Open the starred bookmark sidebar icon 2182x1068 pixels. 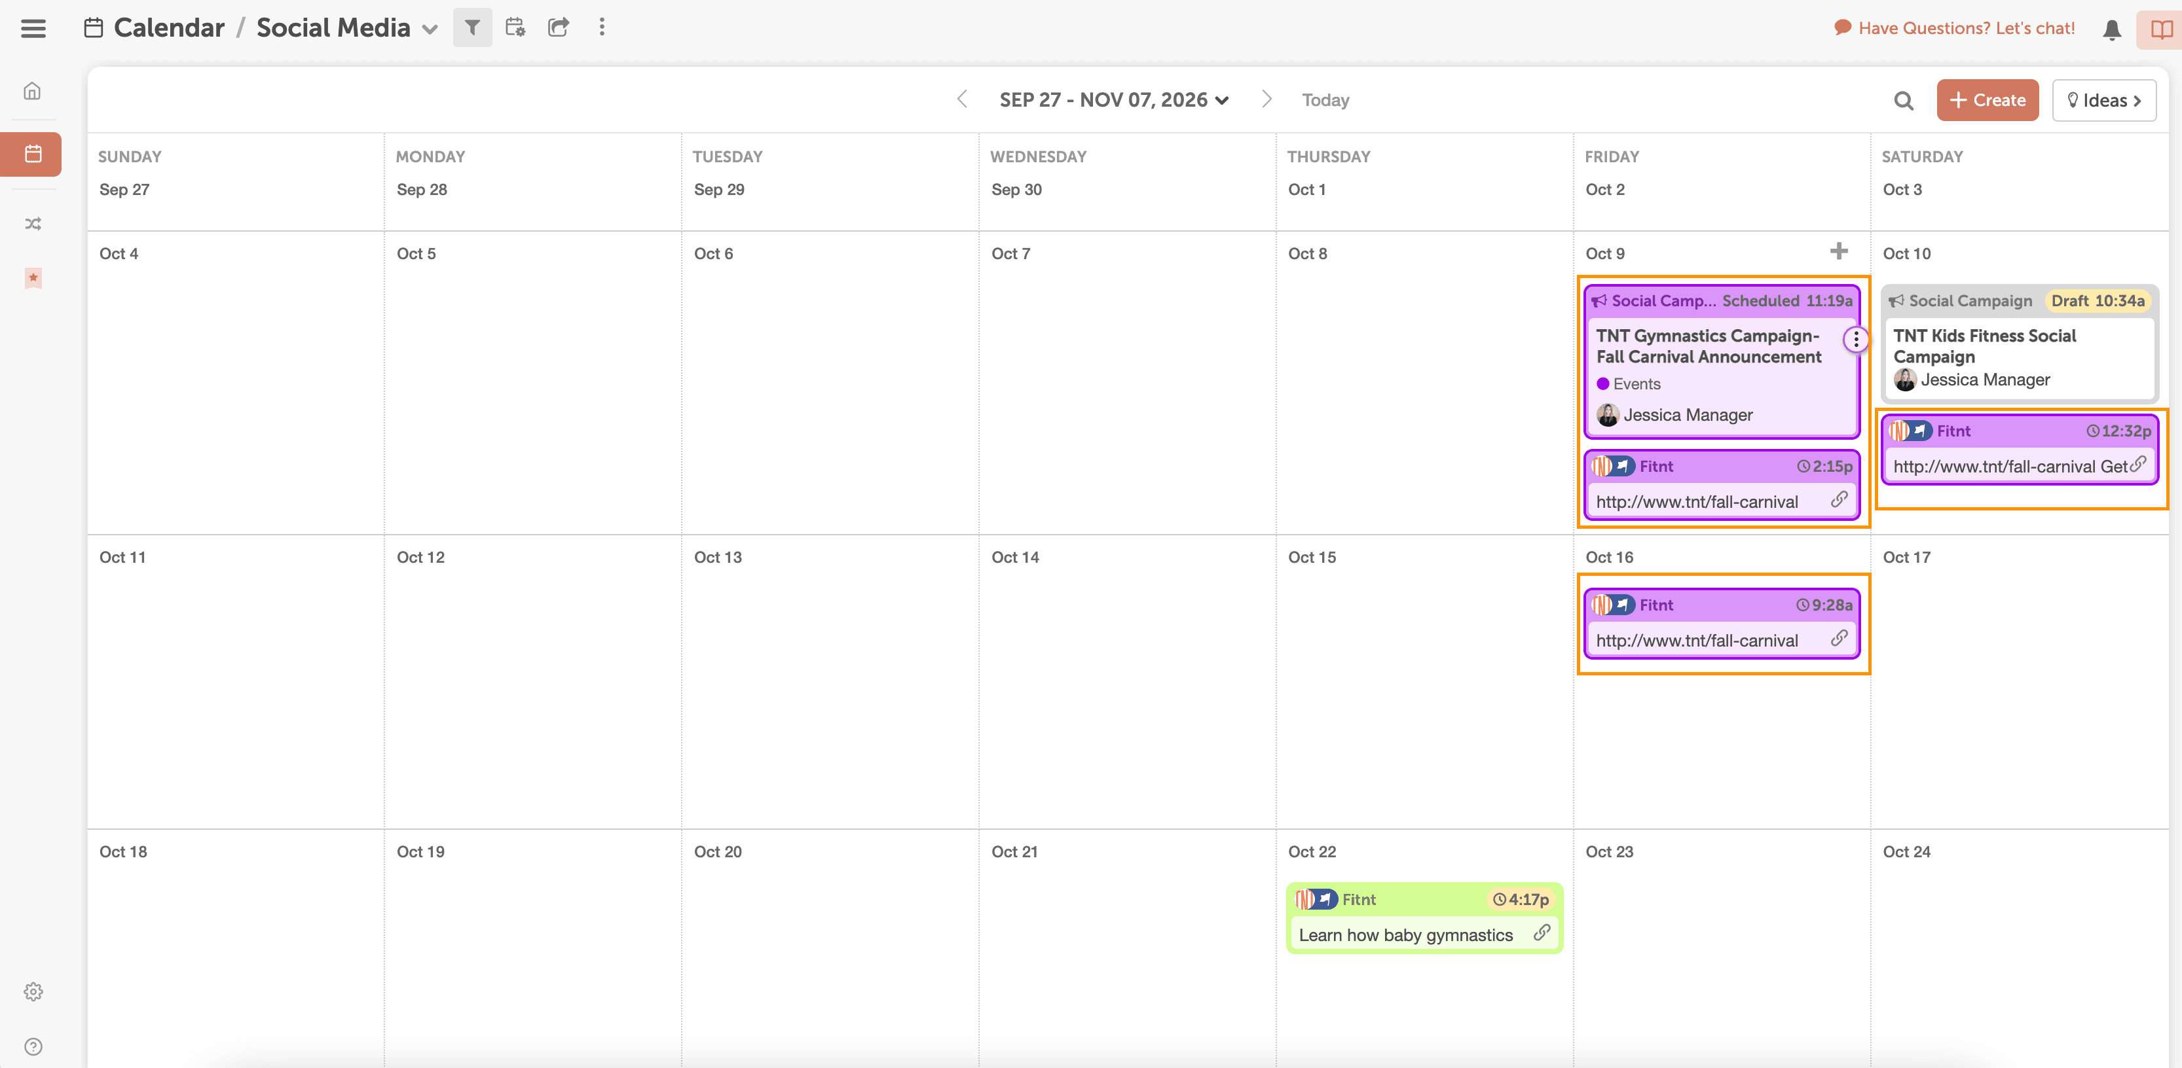point(32,277)
